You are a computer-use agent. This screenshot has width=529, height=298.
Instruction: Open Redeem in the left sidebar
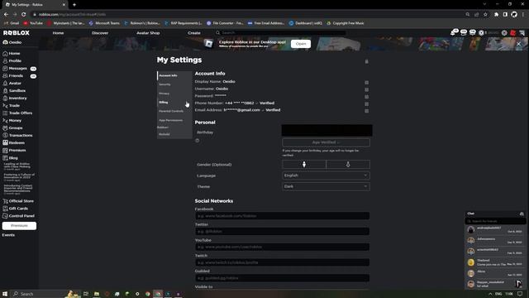[13, 142]
